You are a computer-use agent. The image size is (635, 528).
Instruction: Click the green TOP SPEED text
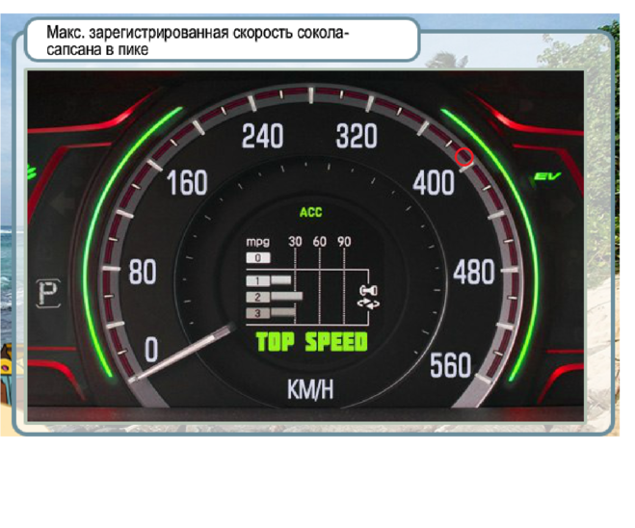pyautogui.click(x=311, y=342)
